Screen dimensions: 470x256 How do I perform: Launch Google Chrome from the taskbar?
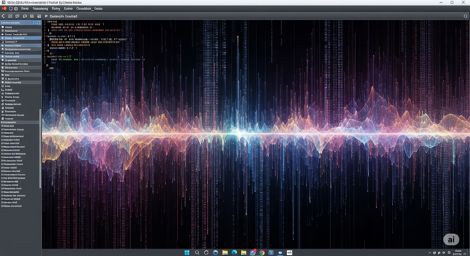tap(262, 253)
